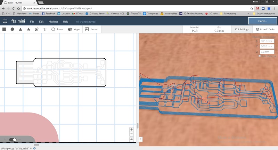
Task: Open the Machine menu
Action: tap(53, 22)
